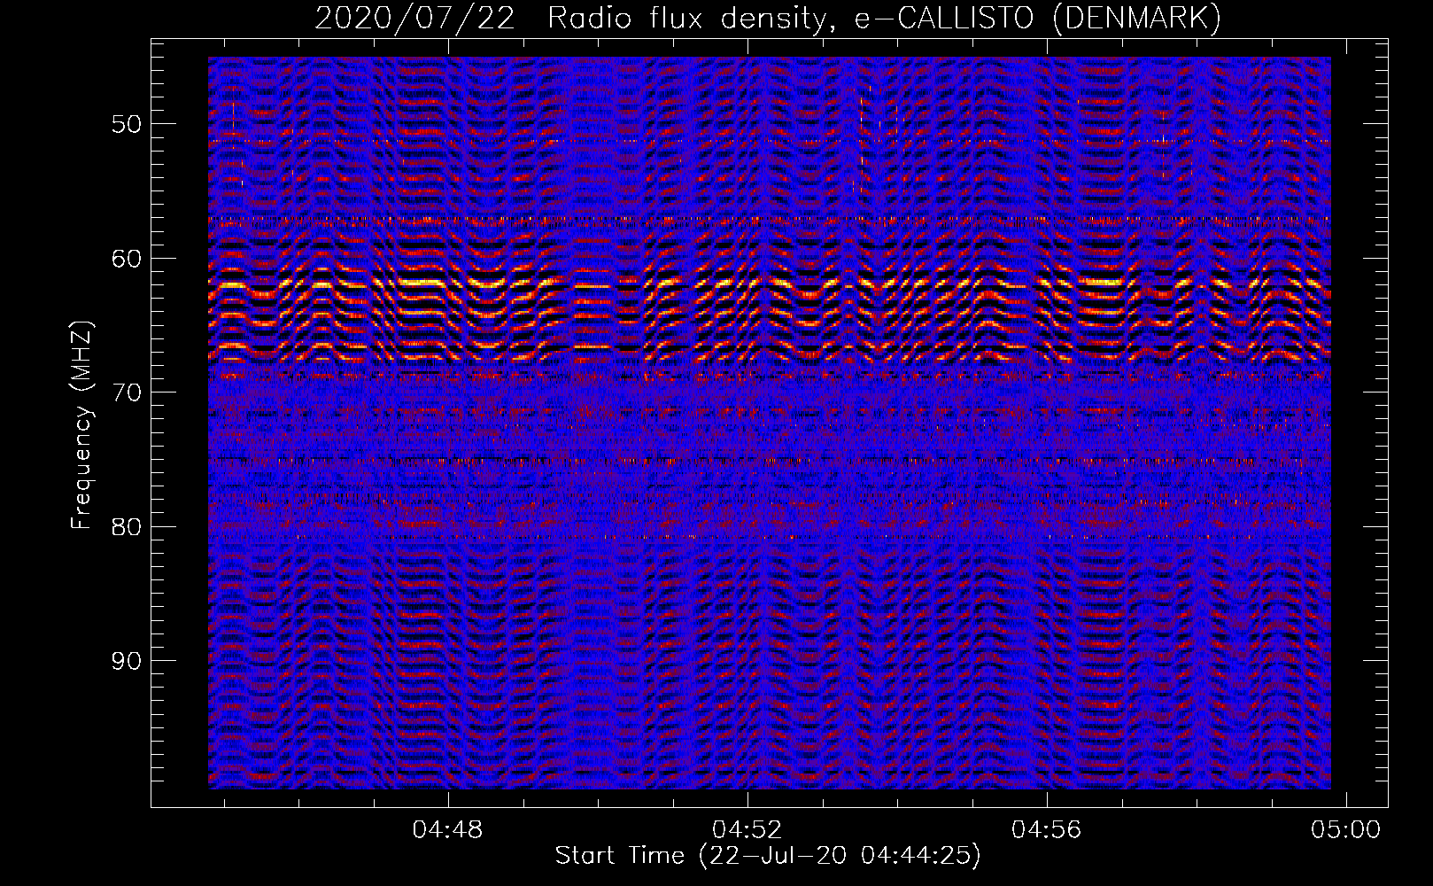The image size is (1433, 886).
Task: Click the 04:52 time tick label
Action: coord(747,830)
